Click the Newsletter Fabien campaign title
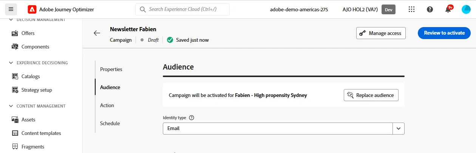 133,29
